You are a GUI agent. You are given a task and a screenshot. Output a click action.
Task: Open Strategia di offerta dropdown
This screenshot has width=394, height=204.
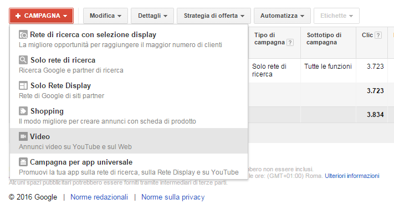click(x=214, y=16)
